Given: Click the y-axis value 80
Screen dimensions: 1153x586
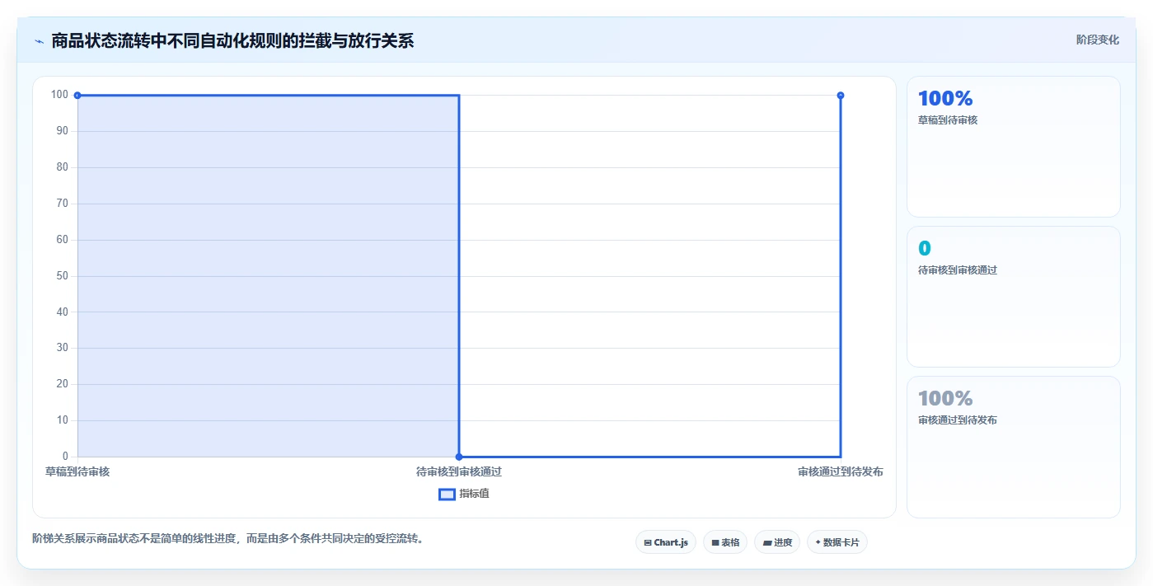Looking at the screenshot, I should click(x=63, y=167).
